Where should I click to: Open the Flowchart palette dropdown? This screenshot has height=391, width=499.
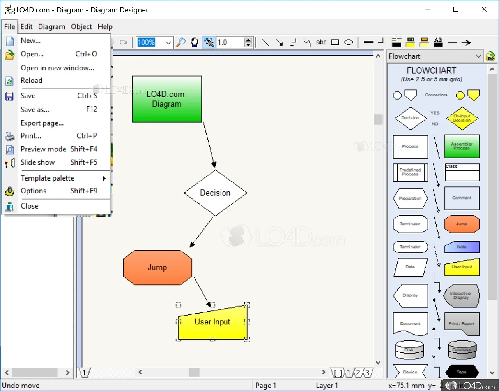pyautogui.click(x=478, y=56)
